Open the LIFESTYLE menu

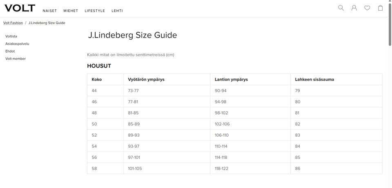click(95, 11)
